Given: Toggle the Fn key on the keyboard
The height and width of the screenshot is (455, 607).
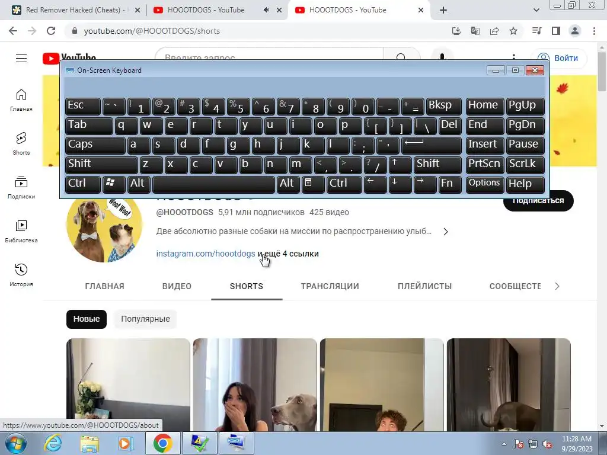Looking at the screenshot, I should pos(450,184).
